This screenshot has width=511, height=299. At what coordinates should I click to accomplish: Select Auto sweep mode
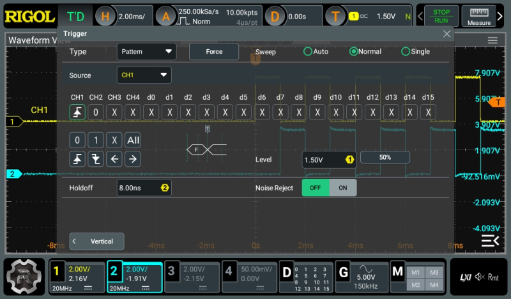click(308, 52)
